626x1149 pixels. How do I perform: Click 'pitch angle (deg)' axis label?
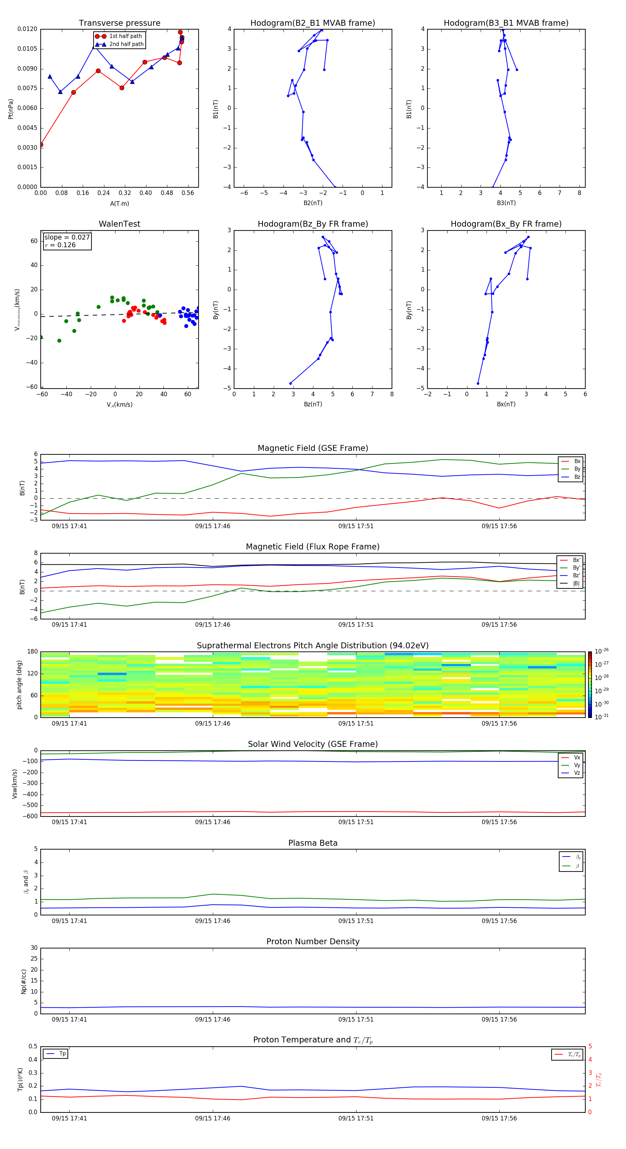pos(19,685)
